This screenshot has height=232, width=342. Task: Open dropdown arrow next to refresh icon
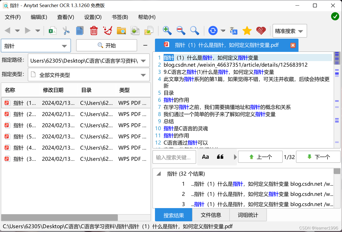click(x=223, y=31)
